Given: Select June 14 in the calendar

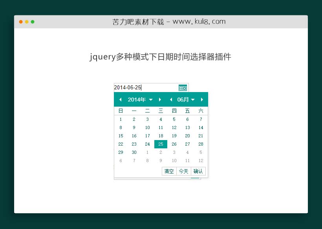Looking at the screenshot, I should pyautogui.click(x=201, y=127).
